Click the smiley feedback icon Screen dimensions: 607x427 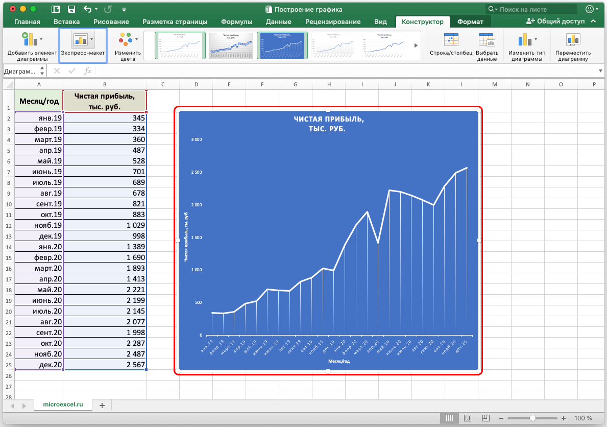click(590, 9)
